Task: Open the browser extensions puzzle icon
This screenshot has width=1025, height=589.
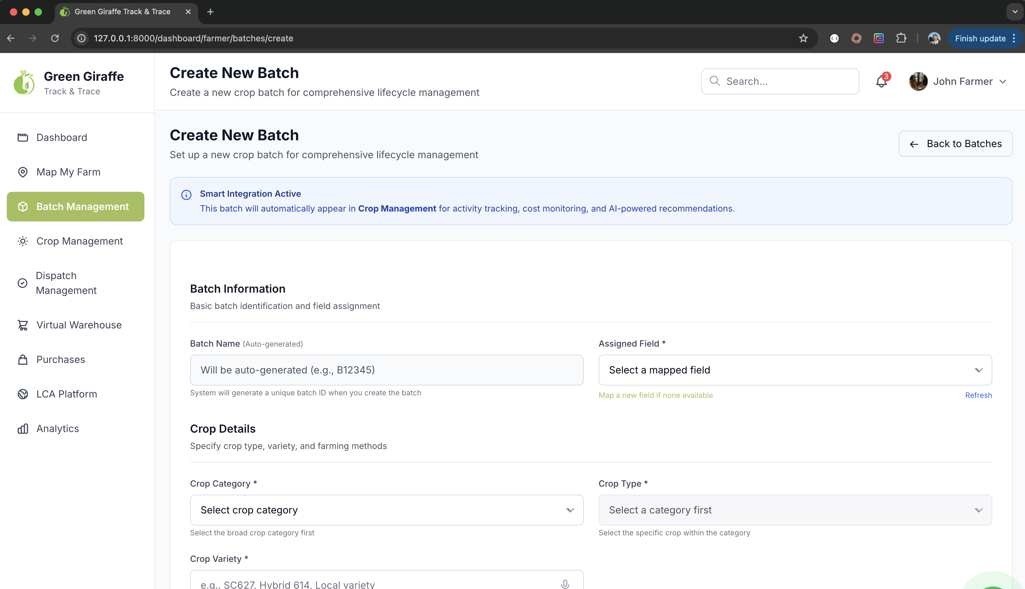Action: point(901,38)
